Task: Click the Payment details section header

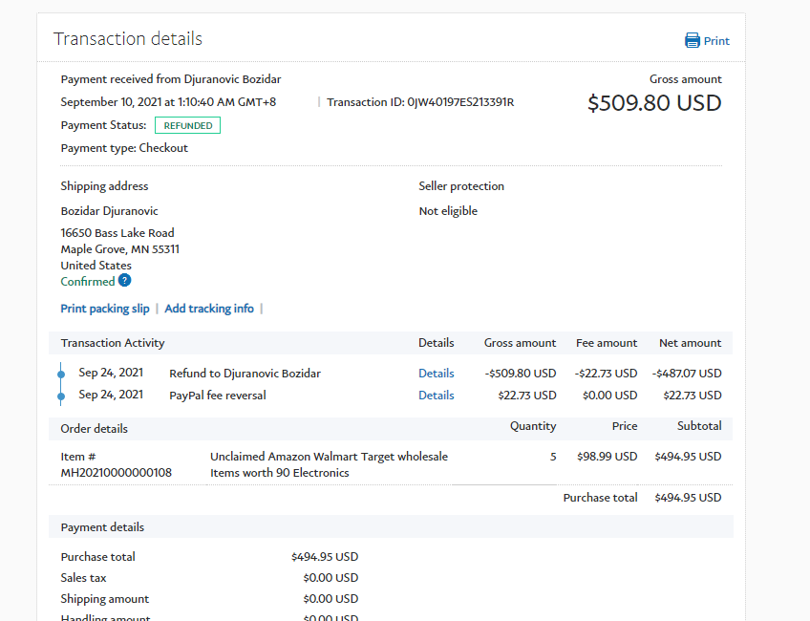Action: click(102, 527)
